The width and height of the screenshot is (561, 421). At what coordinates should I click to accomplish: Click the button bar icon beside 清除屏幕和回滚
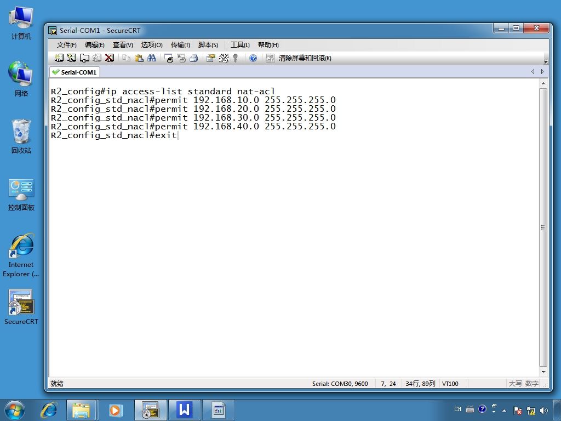point(270,58)
